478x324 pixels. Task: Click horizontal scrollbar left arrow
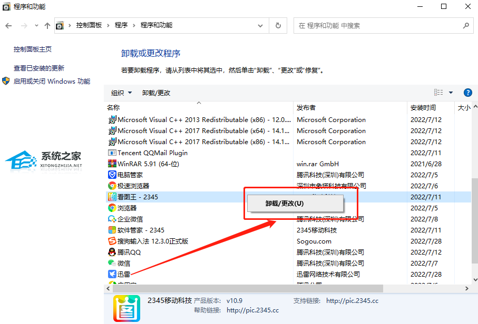pyautogui.click(x=108, y=288)
